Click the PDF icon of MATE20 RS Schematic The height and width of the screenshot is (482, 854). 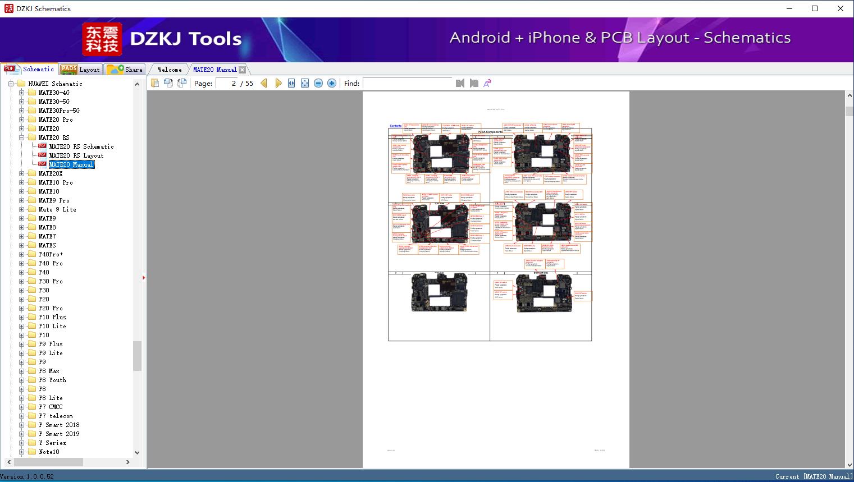(42, 146)
